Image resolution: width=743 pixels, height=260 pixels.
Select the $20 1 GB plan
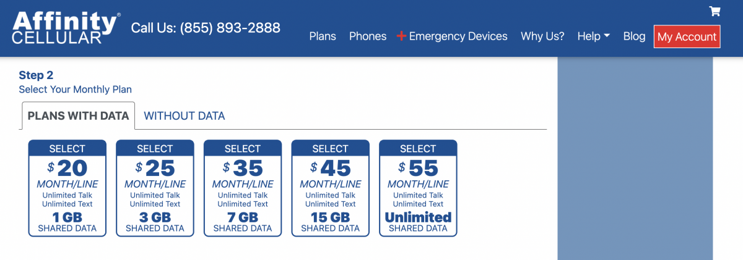coord(67,188)
